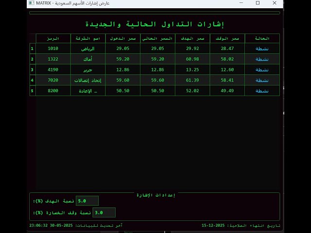
Task: Click entry price cell in row 7020
Action: tap(123, 80)
